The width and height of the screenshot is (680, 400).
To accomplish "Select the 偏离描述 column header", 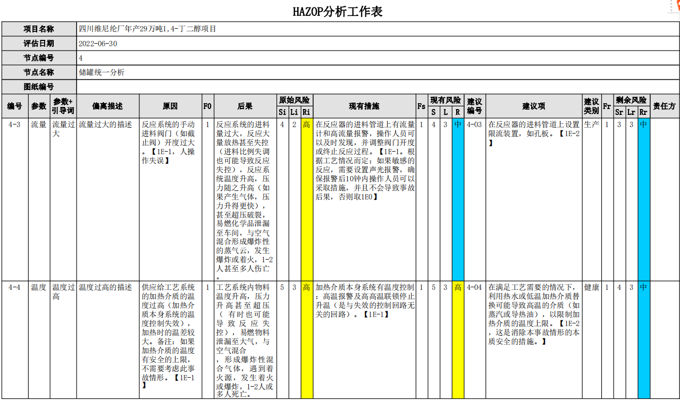I will point(108,106).
